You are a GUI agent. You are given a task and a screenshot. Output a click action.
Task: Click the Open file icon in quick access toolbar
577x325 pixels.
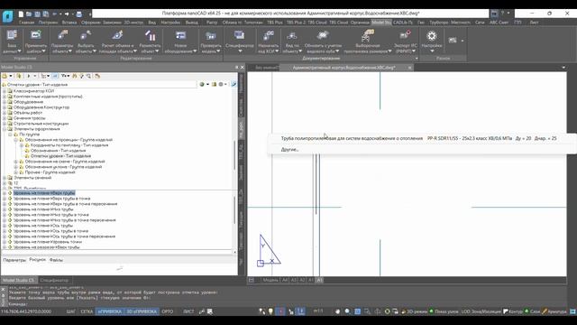(x=29, y=14)
